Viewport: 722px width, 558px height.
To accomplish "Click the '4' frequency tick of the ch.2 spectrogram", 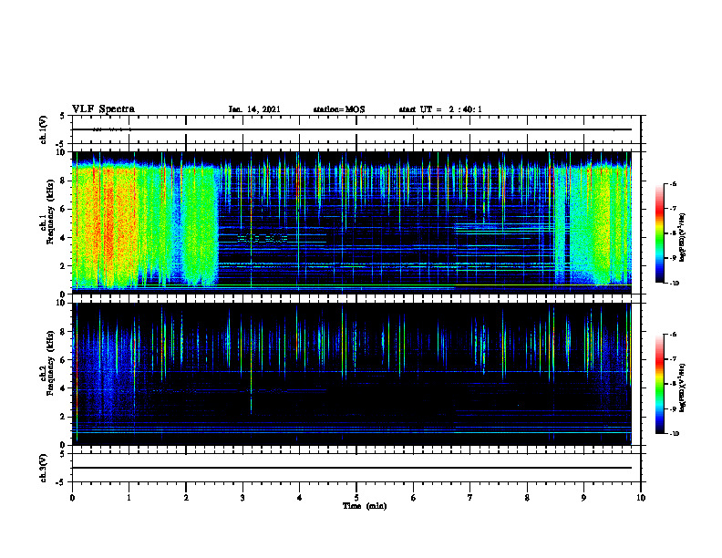I will [64, 388].
